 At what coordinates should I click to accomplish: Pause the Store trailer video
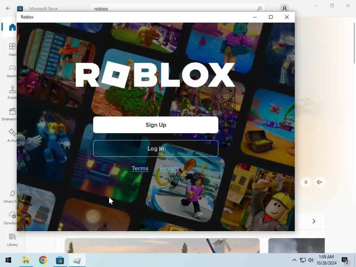coord(306,182)
